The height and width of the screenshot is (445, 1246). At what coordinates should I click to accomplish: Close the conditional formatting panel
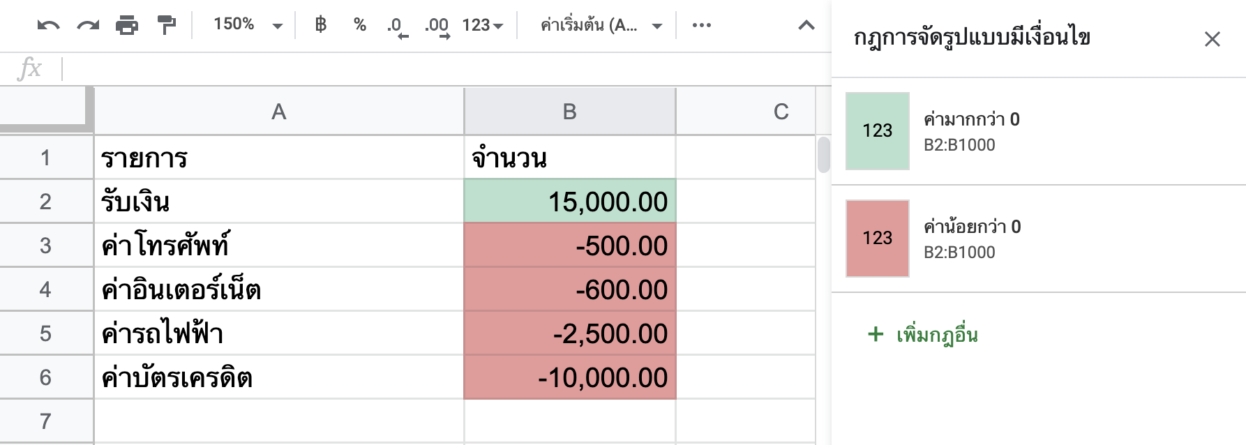[1213, 39]
